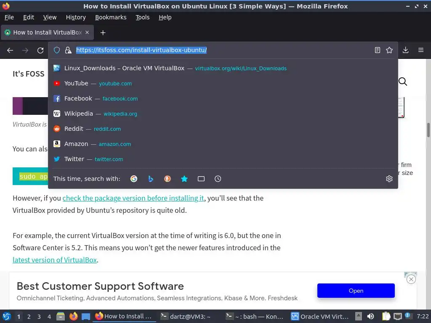Open the View menu
This screenshot has height=323, width=431.
tap(50, 17)
